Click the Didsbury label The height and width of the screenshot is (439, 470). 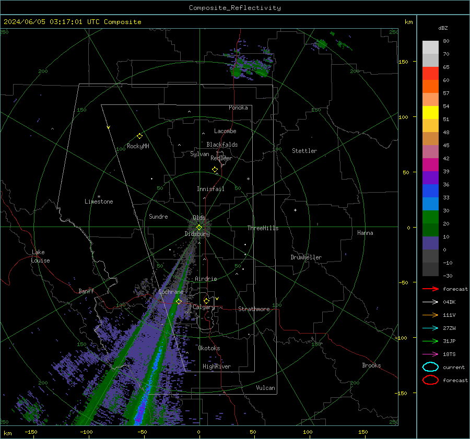coord(197,234)
